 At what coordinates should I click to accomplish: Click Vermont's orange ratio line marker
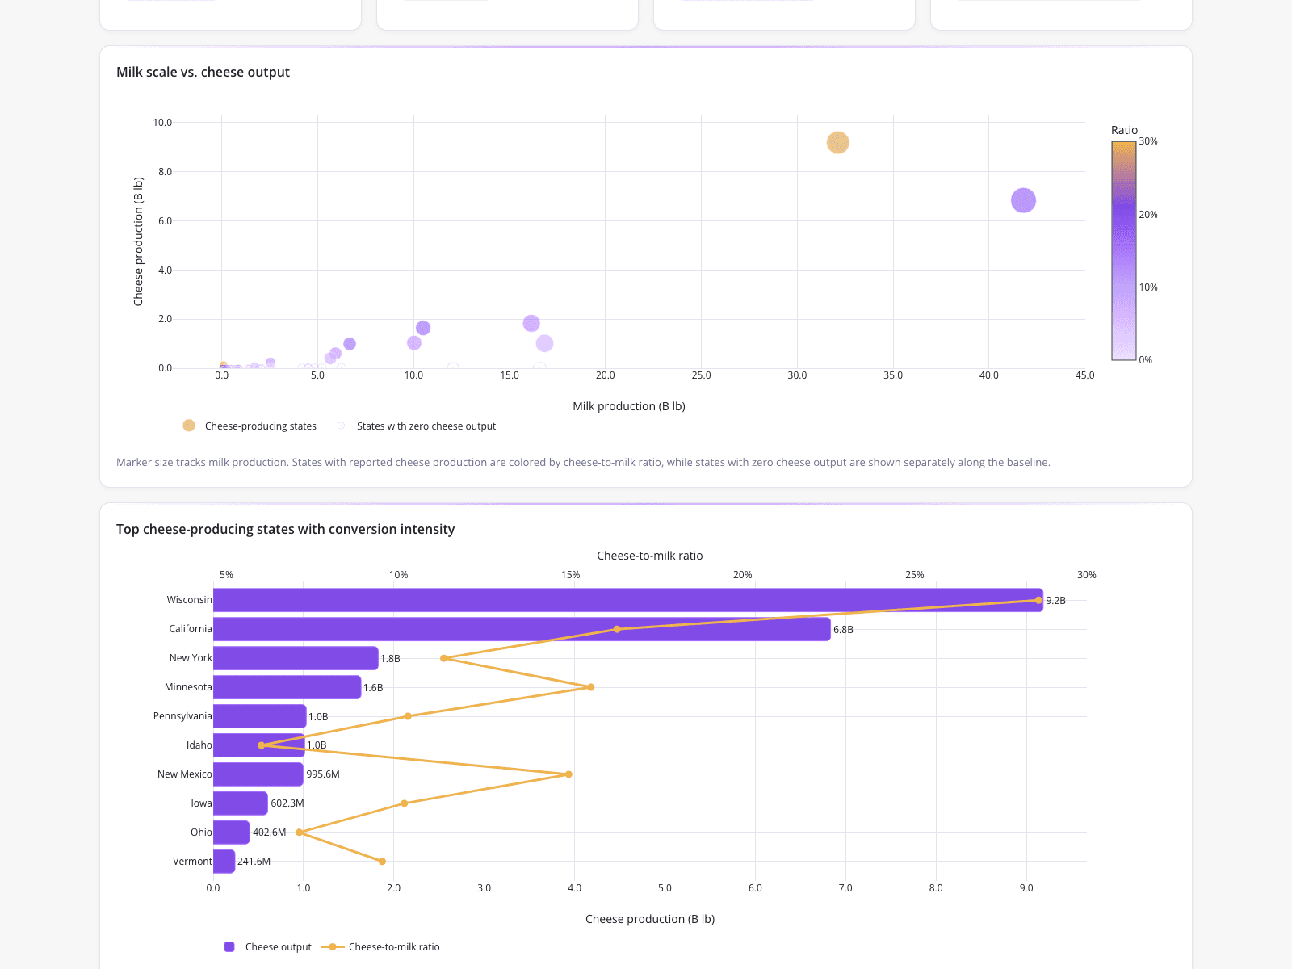pos(382,862)
